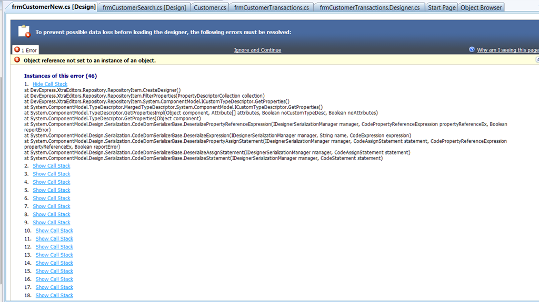Screen dimensions: 539x302
Task: Select the 1 Error tab
Action: (x=25, y=50)
